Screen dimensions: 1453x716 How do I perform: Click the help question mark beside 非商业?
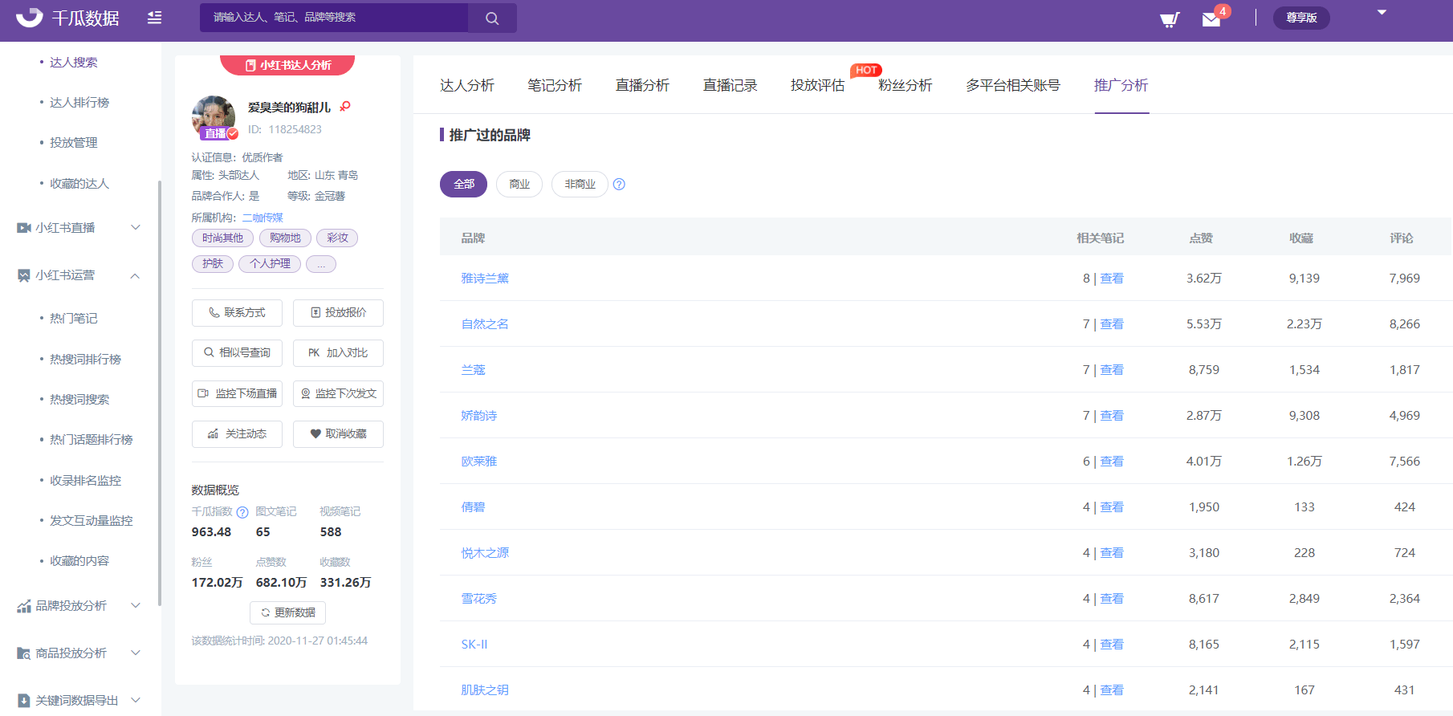(x=619, y=184)
